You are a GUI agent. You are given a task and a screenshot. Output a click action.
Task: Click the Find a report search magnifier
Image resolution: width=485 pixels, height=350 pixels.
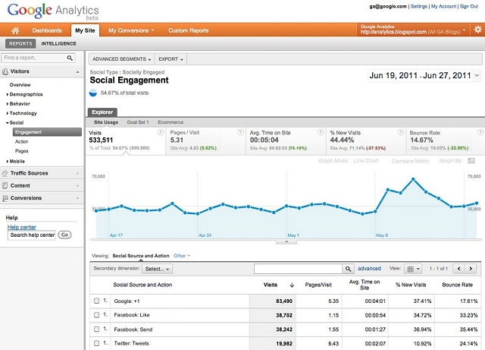[x=70, y=58]
